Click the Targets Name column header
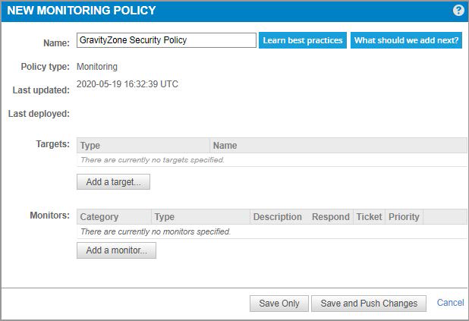 coord(338,146)
